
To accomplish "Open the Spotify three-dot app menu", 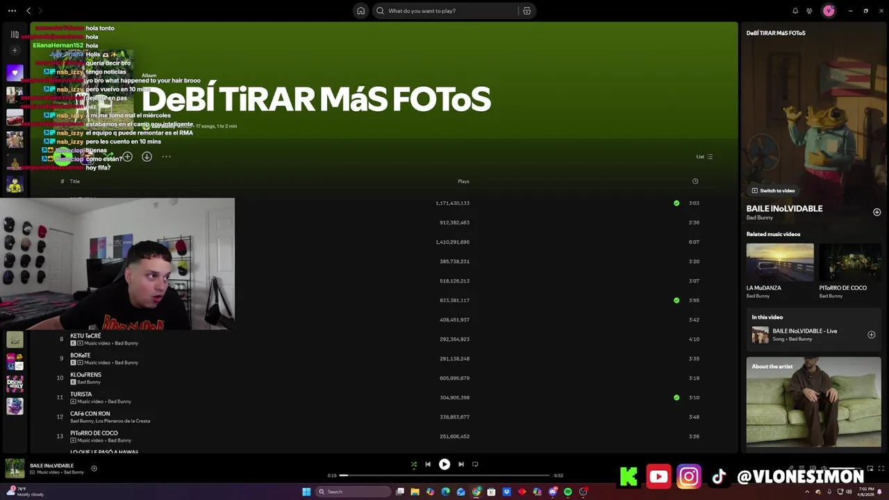I will (12, 10).
